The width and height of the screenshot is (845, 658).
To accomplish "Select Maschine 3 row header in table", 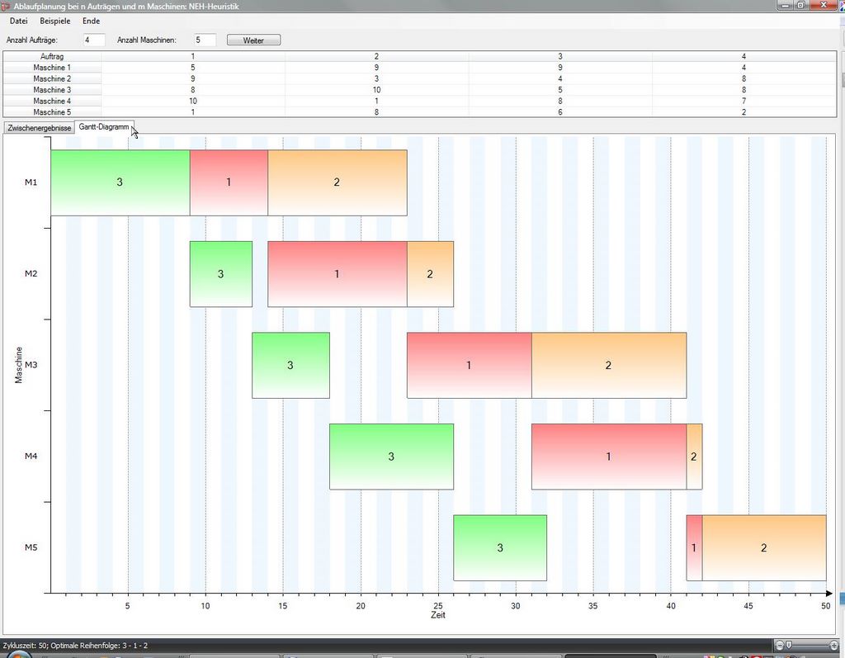I will click(52, 90).
